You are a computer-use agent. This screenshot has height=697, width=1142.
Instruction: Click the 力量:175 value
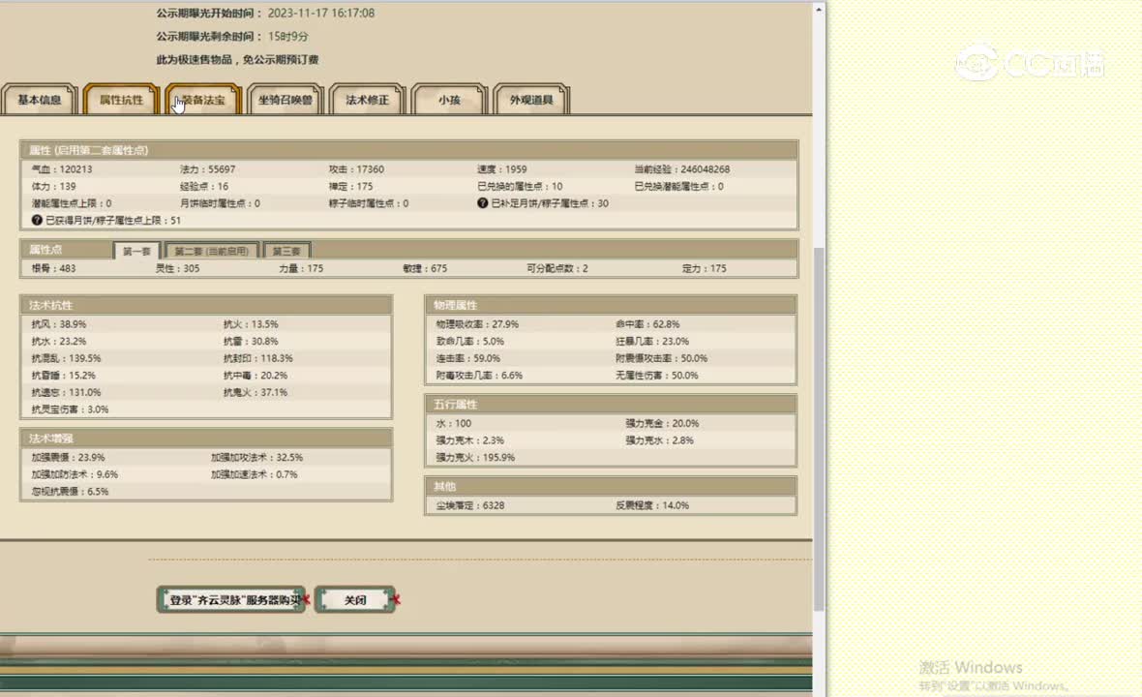(x=301, y=269)
